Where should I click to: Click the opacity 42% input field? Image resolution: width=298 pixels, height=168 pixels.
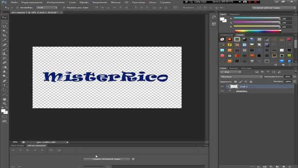(x=288, y=77)
